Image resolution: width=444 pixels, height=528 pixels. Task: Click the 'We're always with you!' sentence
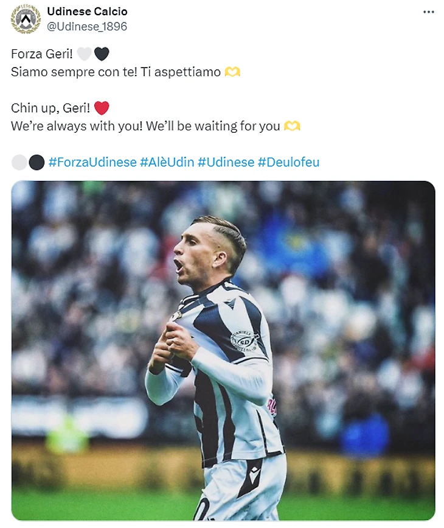click(x=79, y=127)
